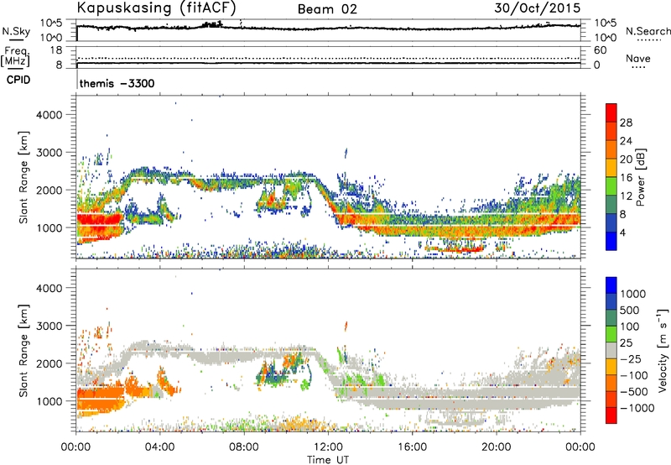Click inside the velocity range-time plot
This screenshot has height=465, width=671.
tap(328, 350)
